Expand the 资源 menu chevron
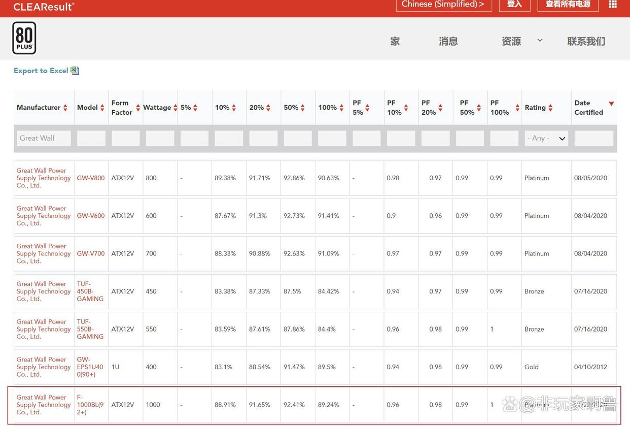The height and width of the screenshot is (426, 630). pyautogui.click(x=540, y=40)
